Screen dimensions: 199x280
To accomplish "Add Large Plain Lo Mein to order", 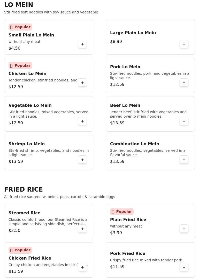I will 184,44.
